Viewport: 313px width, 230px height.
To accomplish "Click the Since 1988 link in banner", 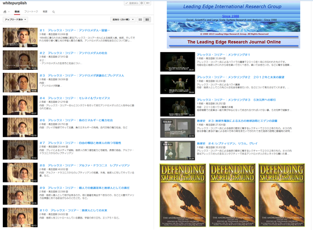I will 231,16.
